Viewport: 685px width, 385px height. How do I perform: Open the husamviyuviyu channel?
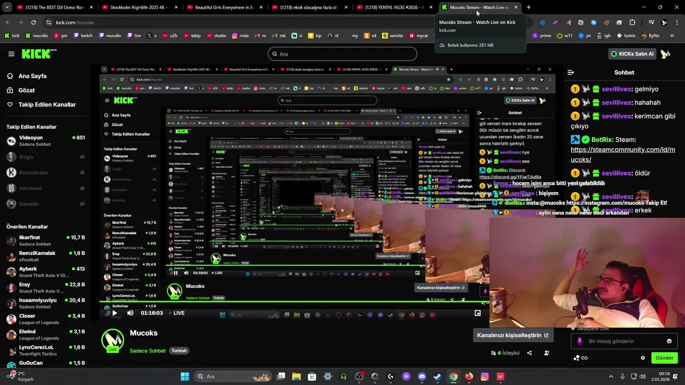[45, 303]
